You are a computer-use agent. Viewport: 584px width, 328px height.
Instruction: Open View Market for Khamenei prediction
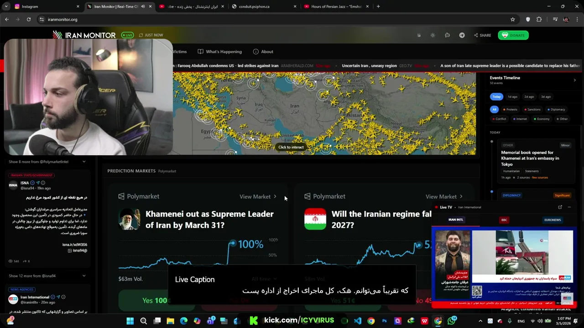tap(258, 196)
